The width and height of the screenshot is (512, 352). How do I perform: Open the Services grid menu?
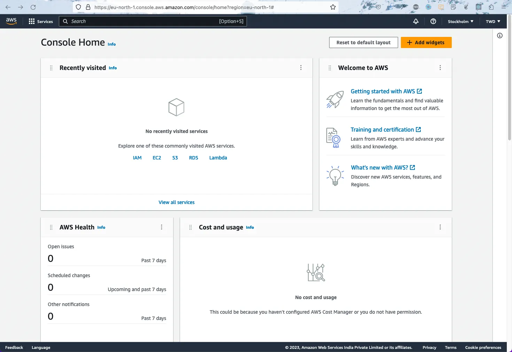(32, 21)
